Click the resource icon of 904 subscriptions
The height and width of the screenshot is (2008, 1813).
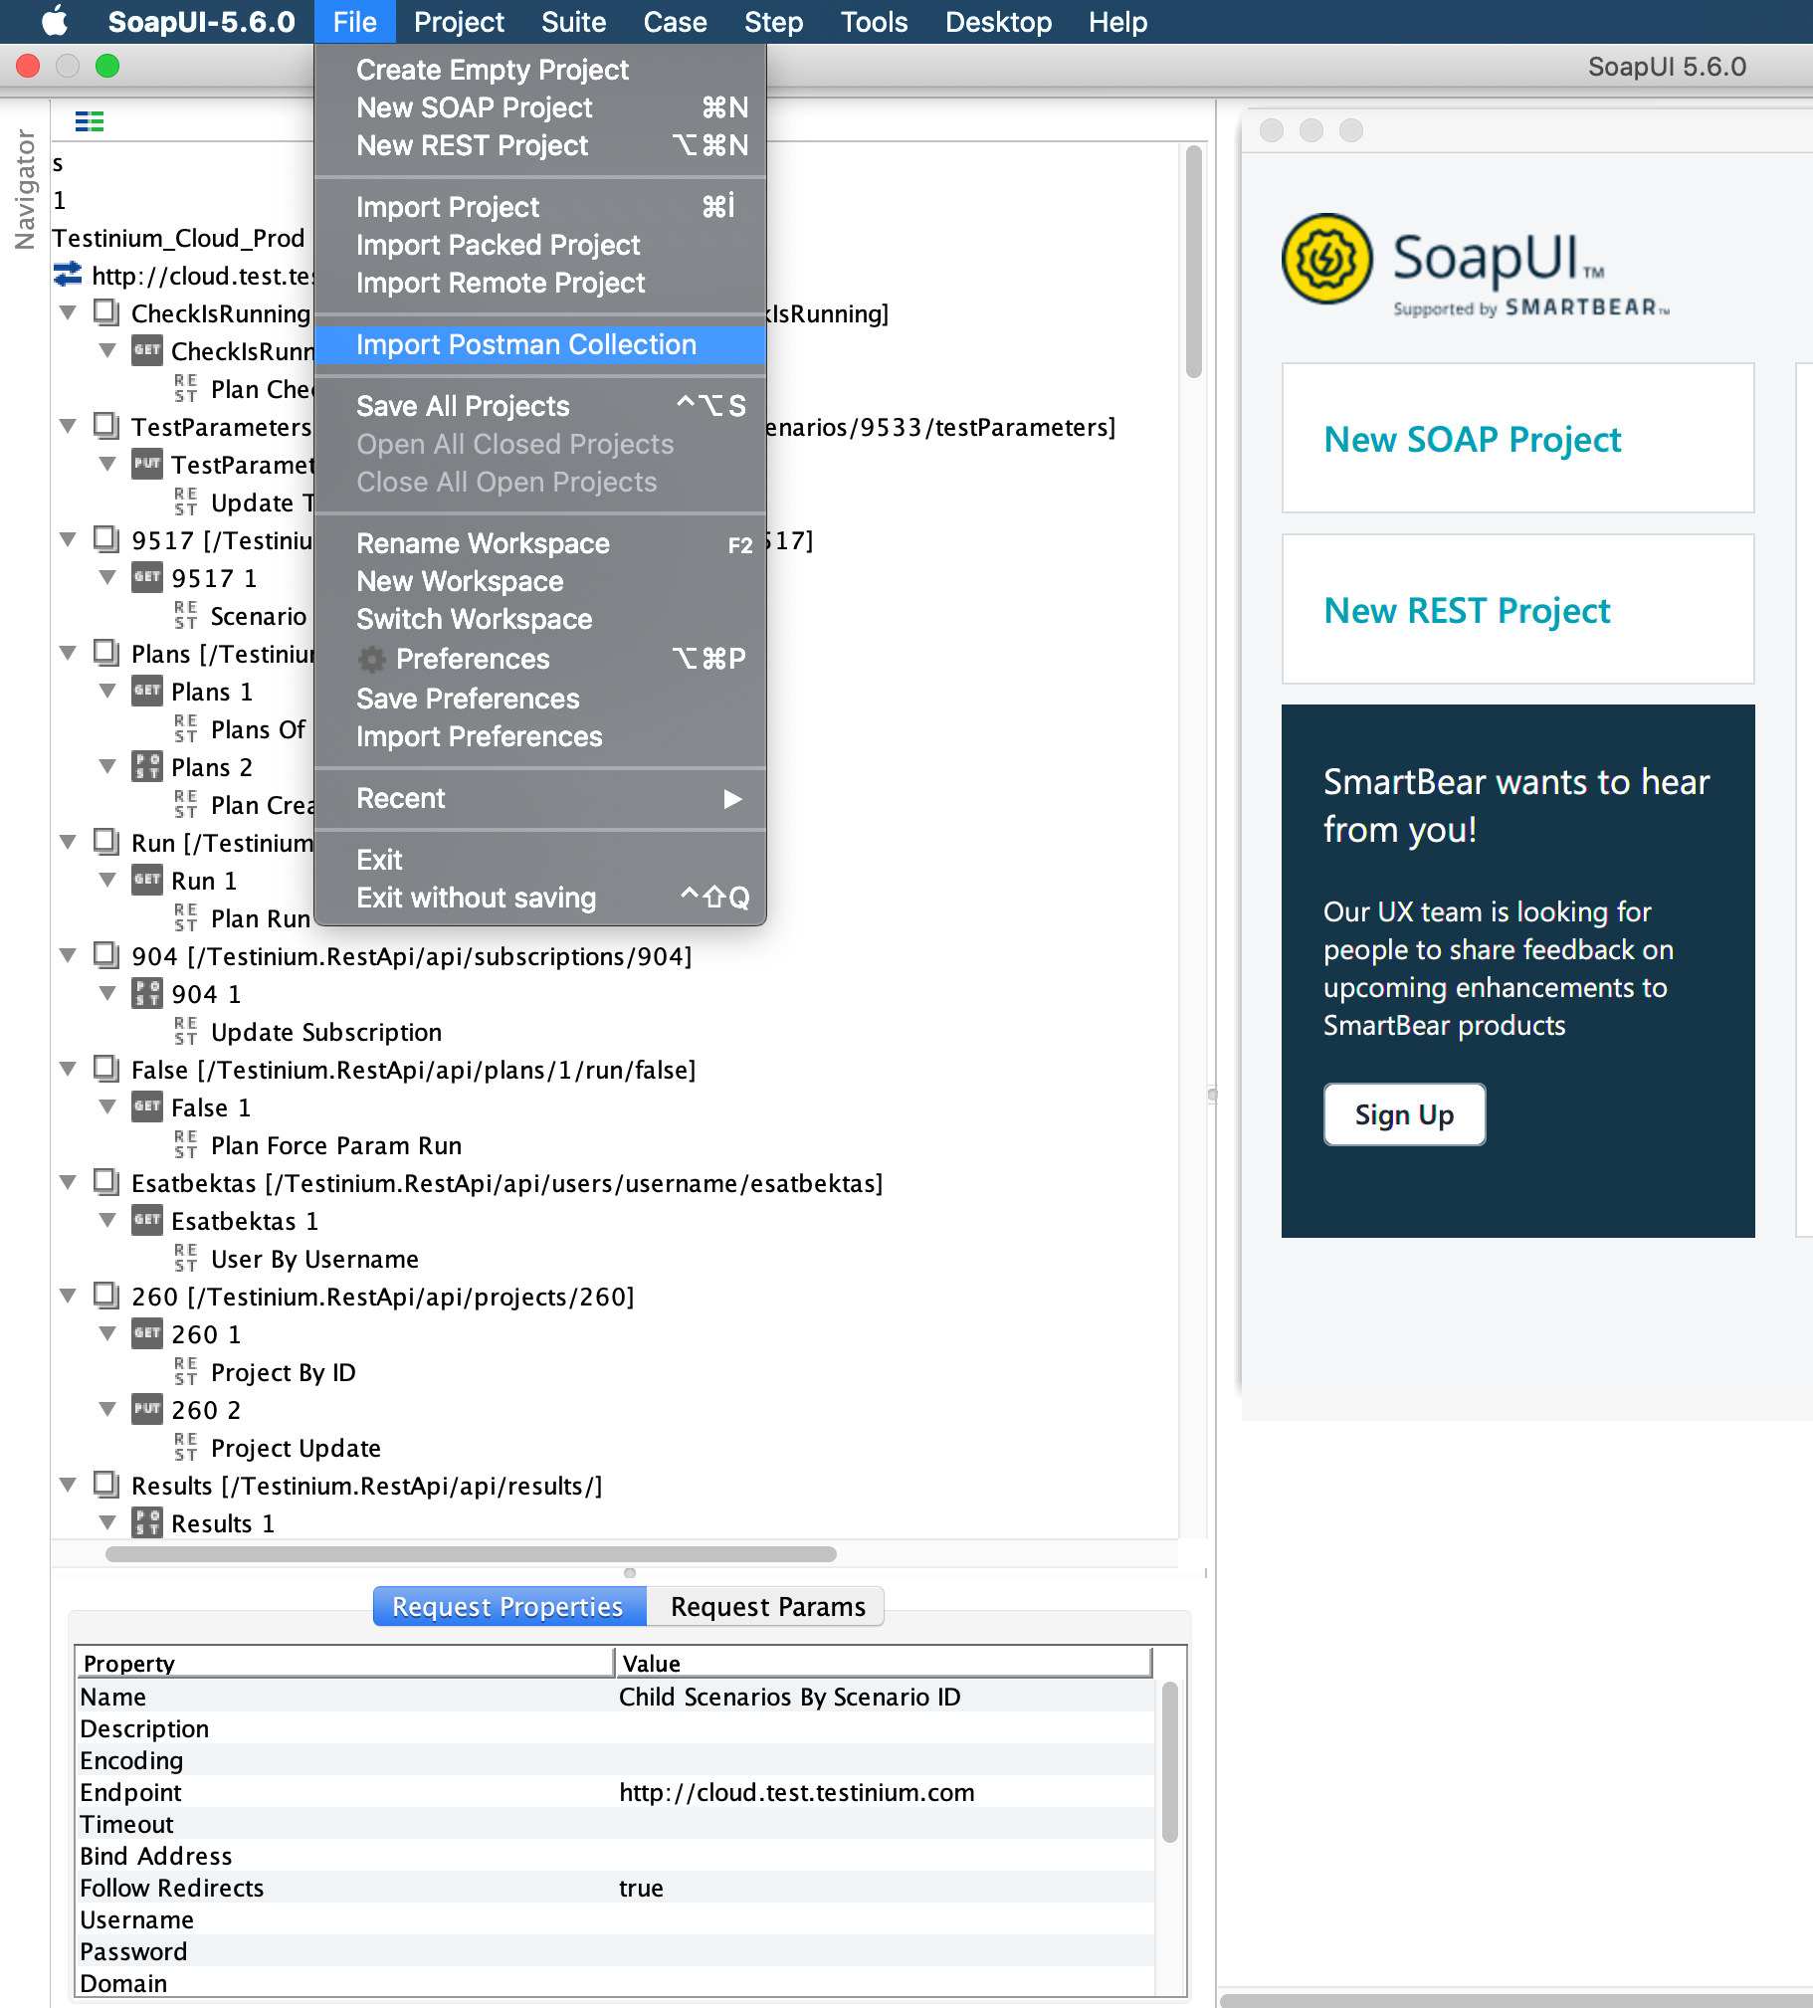106,955
